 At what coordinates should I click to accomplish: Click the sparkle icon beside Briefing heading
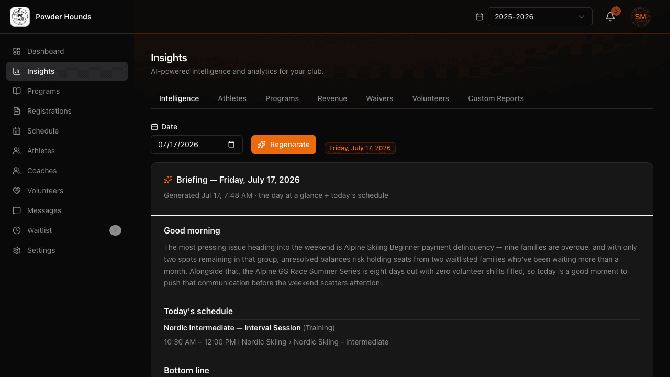pos(168,180)
